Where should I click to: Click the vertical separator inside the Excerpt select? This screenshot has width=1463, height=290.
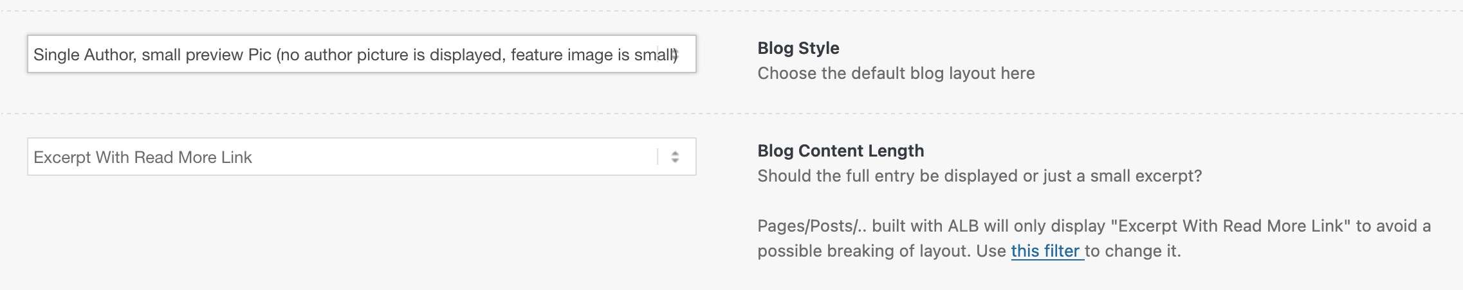(x=658, y=157)
